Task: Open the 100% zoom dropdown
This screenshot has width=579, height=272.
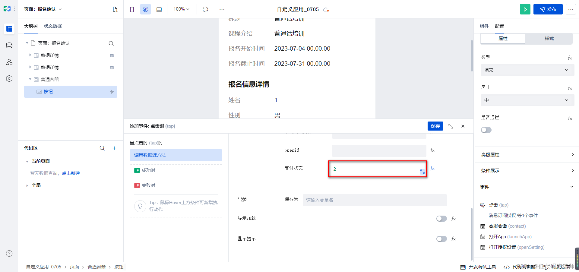Action: point(182,9)
